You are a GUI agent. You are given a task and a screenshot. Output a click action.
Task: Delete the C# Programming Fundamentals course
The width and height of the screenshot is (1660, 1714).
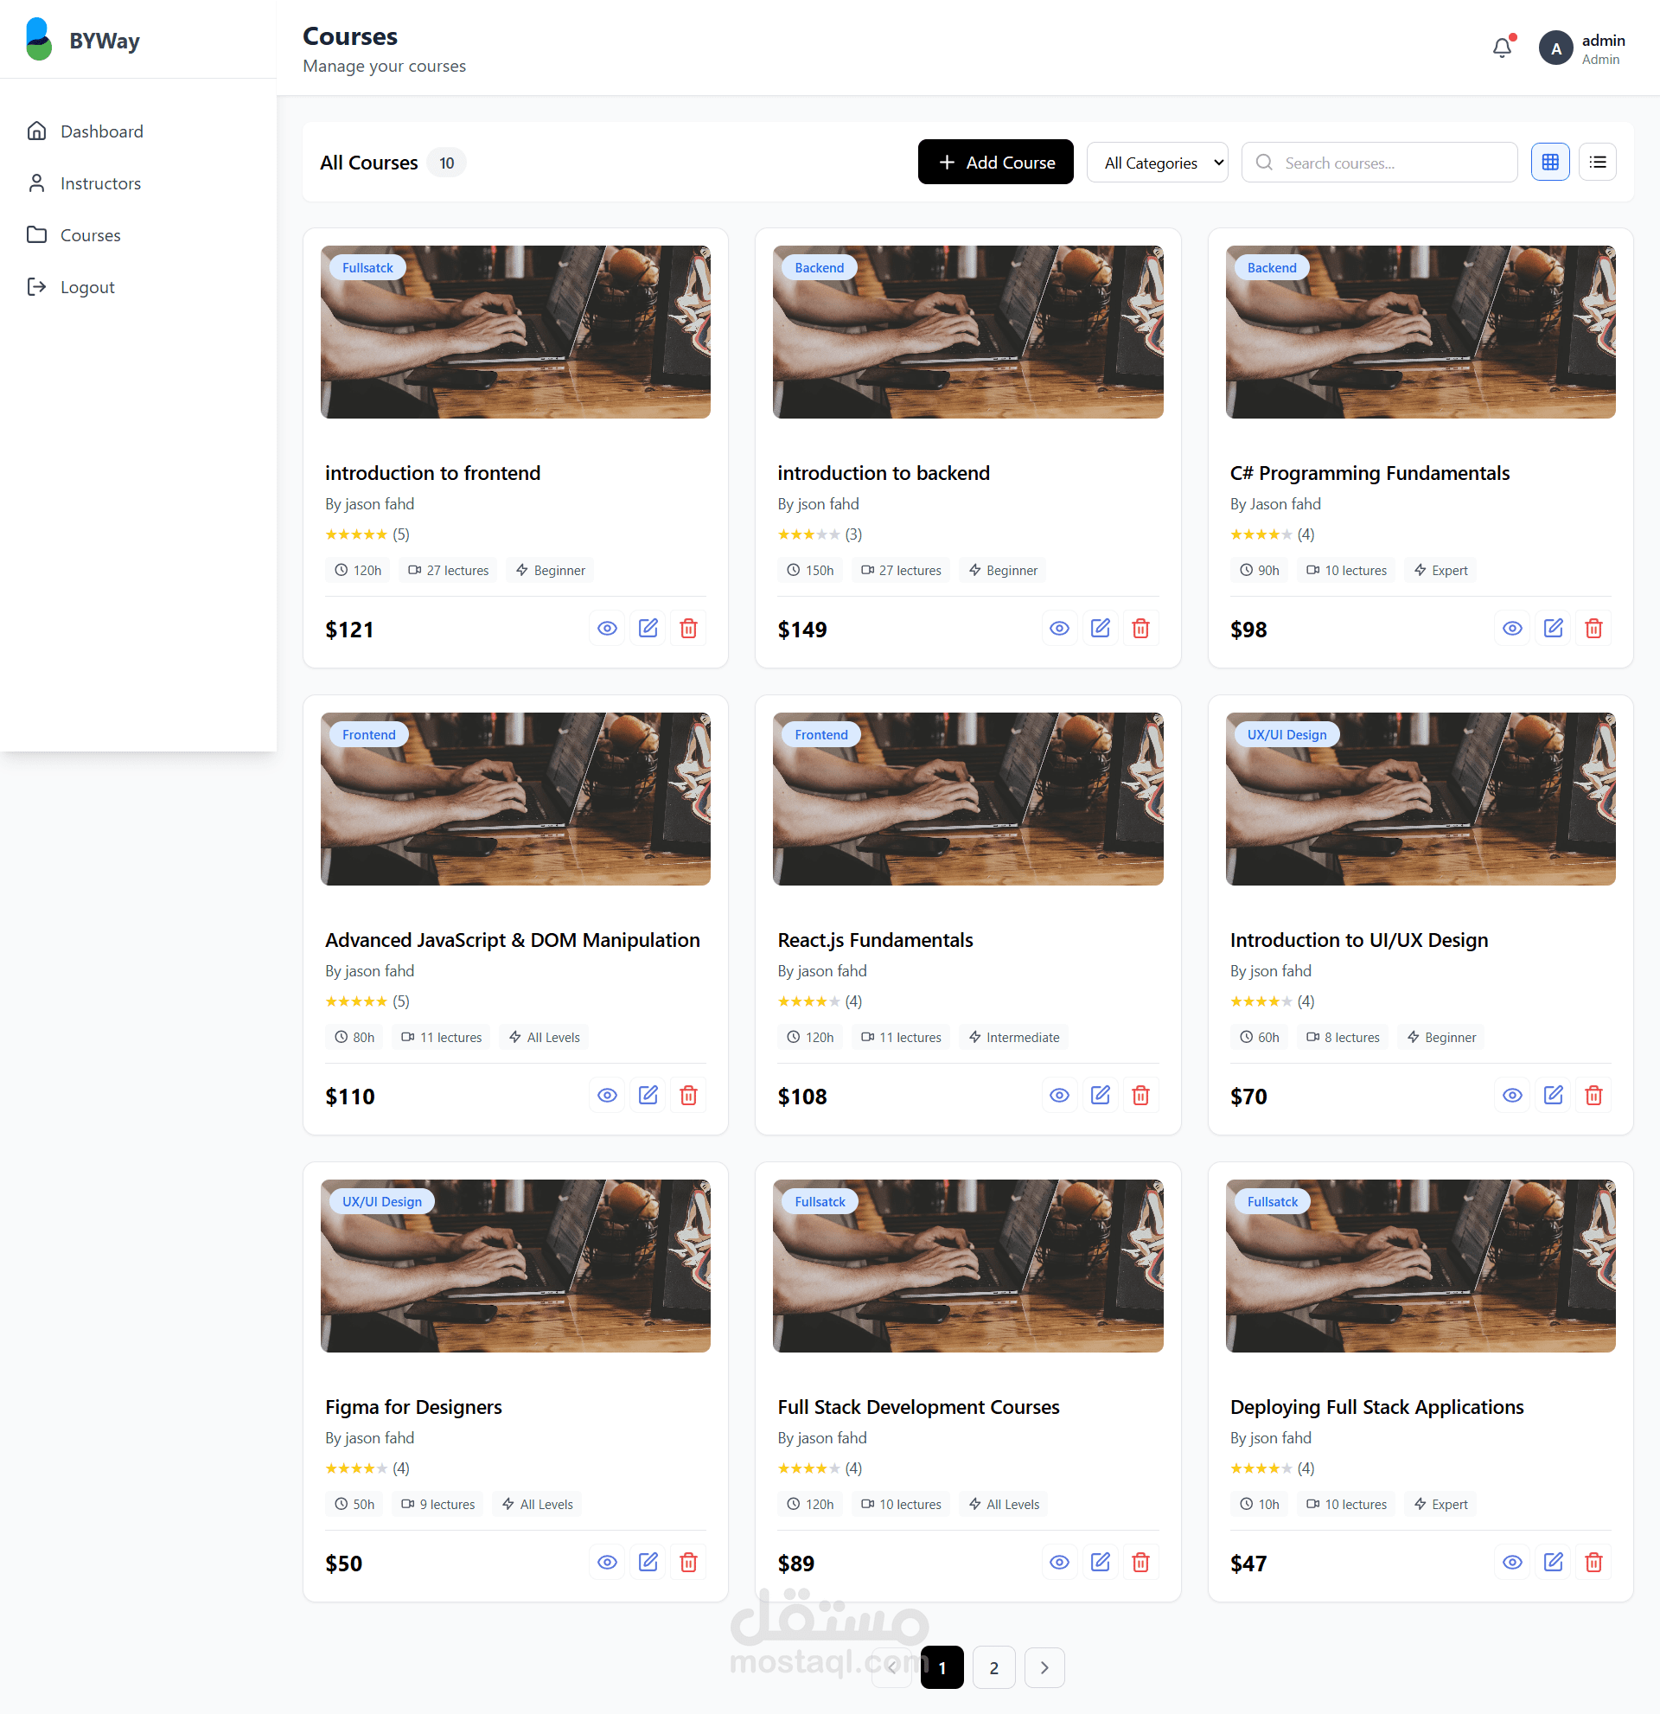pos(1593,629)
